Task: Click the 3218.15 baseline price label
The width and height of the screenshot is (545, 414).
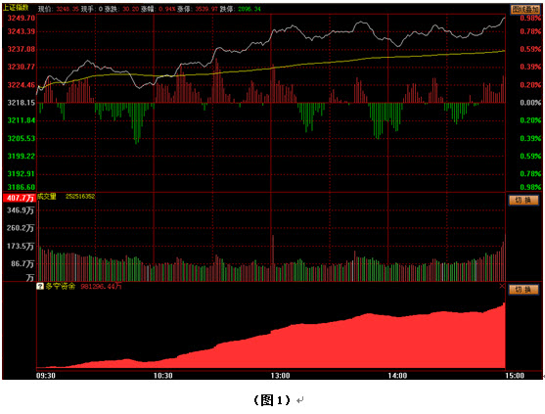Action: [x=22, y=103]
